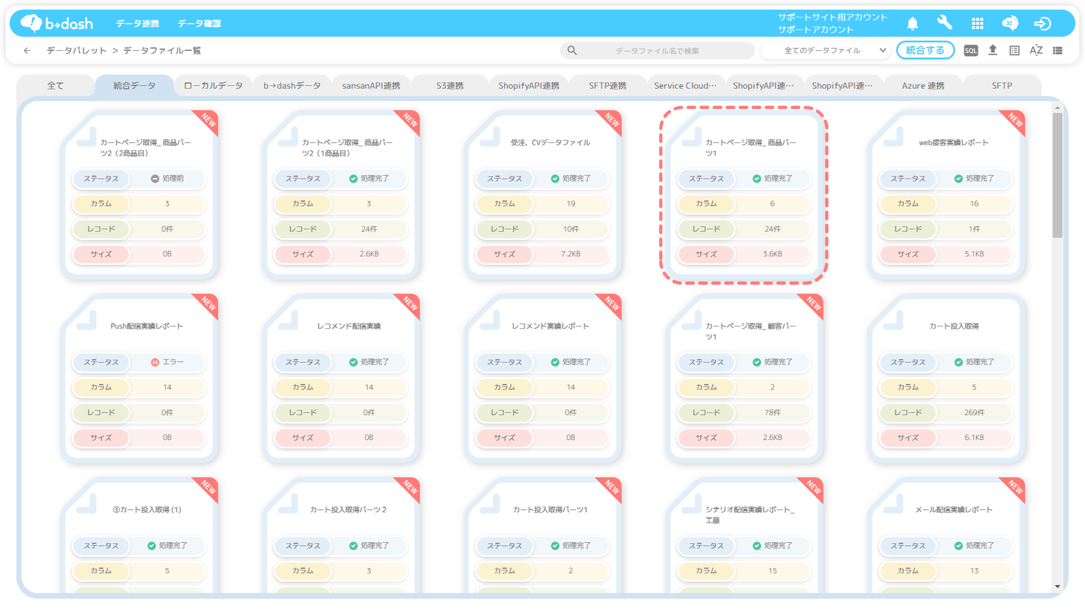
Task: Switch to list view icon
Action: click(x=1057, y=50)
